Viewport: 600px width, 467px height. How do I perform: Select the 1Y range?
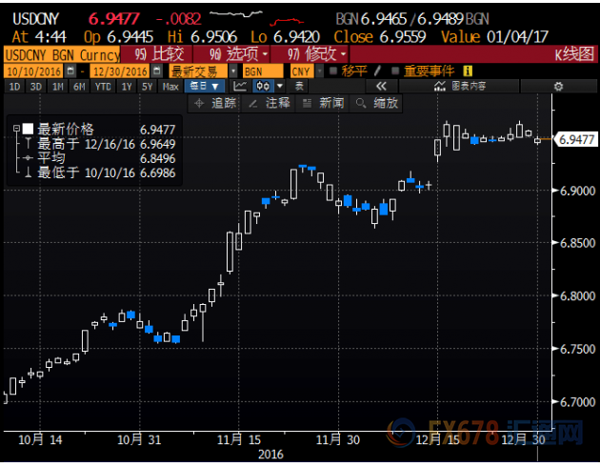(127, 87)
